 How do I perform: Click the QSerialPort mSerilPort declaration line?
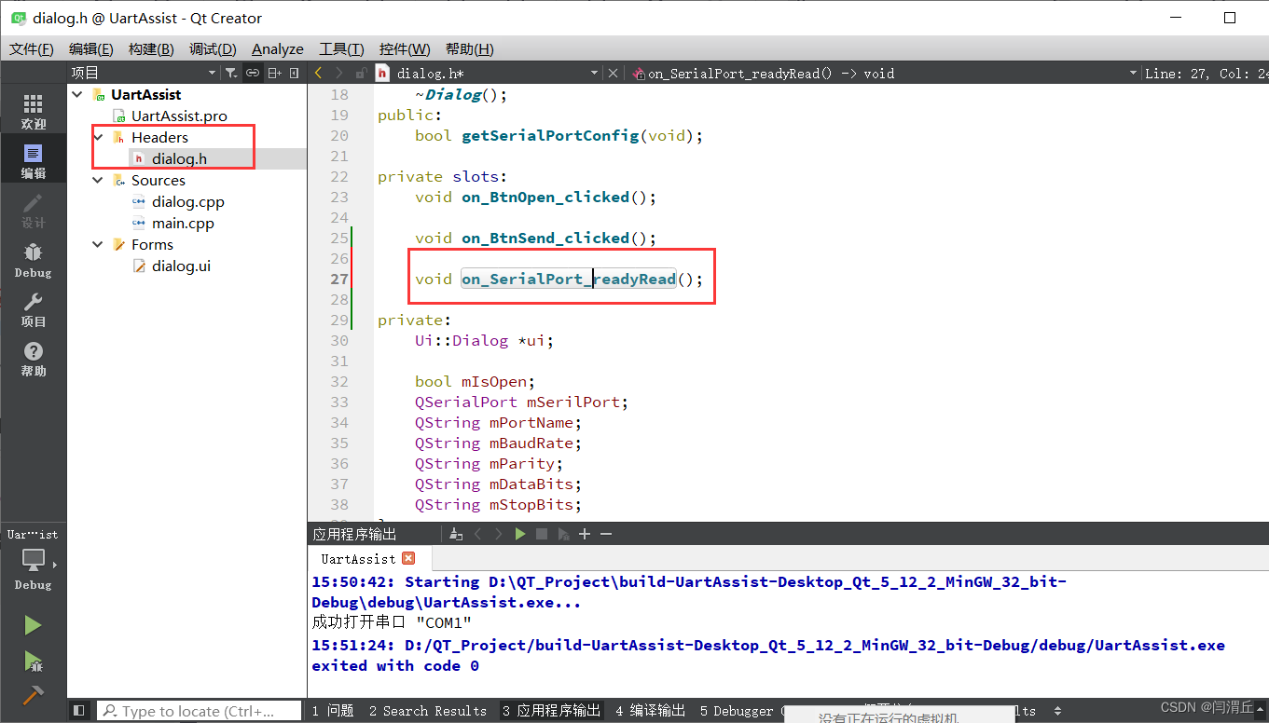click(x=522, y=402)
